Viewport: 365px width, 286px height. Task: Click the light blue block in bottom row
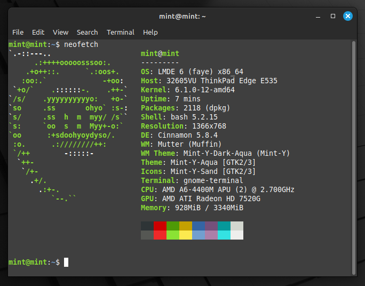[199, 235]
